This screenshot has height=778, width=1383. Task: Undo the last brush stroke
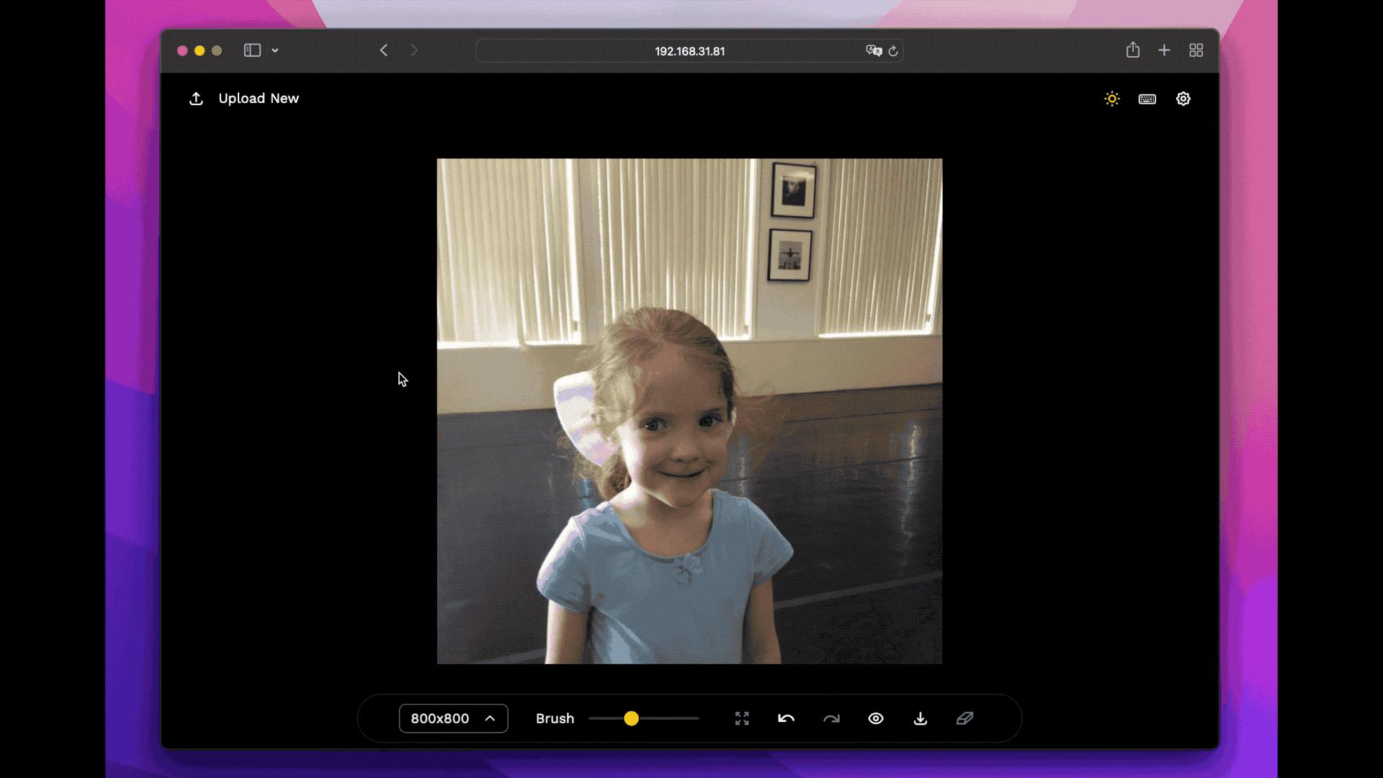(787, 718)
